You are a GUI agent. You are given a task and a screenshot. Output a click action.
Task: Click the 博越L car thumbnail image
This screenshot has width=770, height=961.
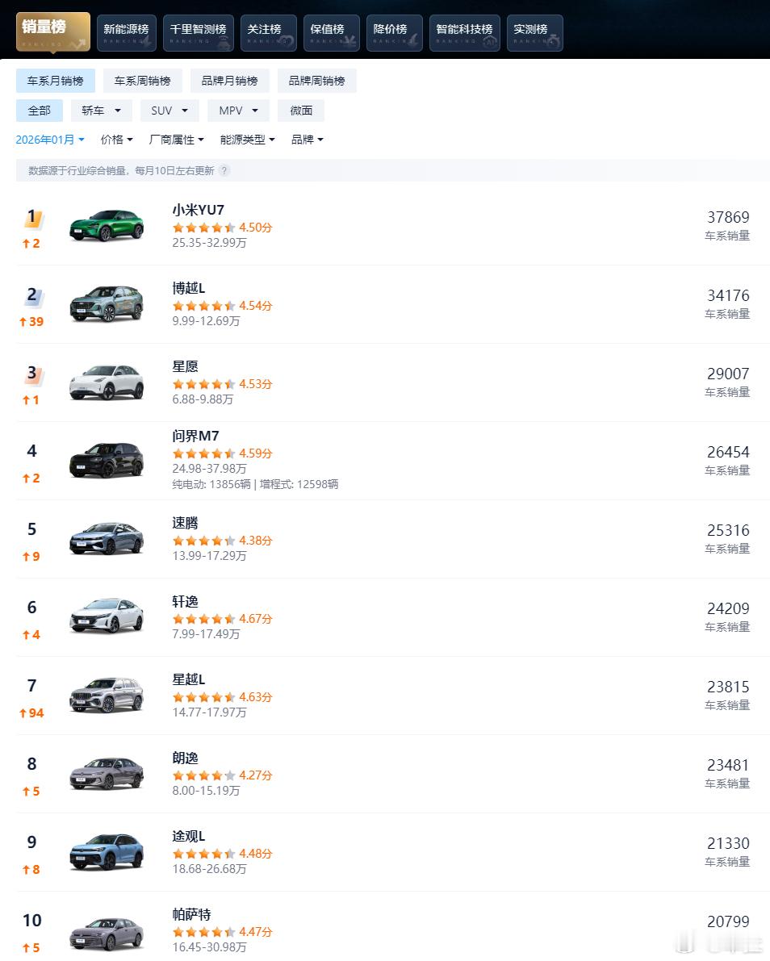point(107,305)
